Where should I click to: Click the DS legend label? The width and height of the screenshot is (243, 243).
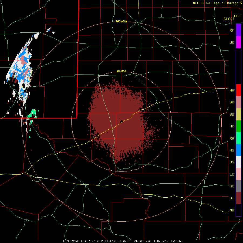pyautogui.click(x=232, y=162)
